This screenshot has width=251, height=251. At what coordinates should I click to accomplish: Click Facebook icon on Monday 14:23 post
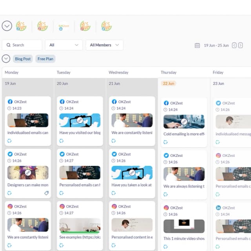pyautogui.click(x=10, y=102)
